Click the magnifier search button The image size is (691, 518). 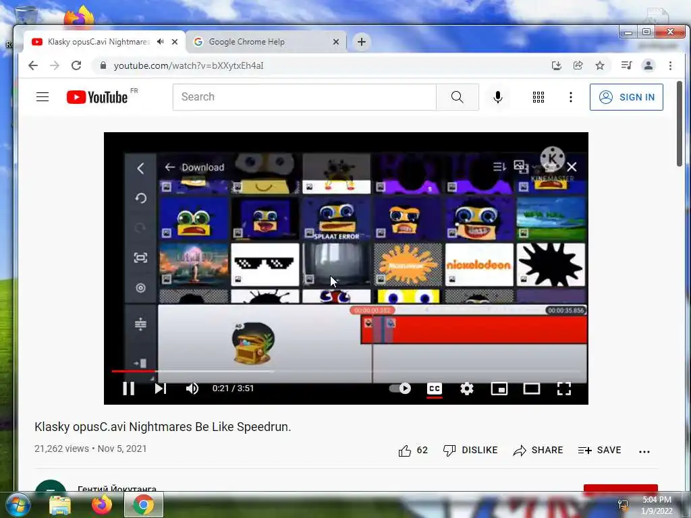pyautogui.click(x=458, y=97)
